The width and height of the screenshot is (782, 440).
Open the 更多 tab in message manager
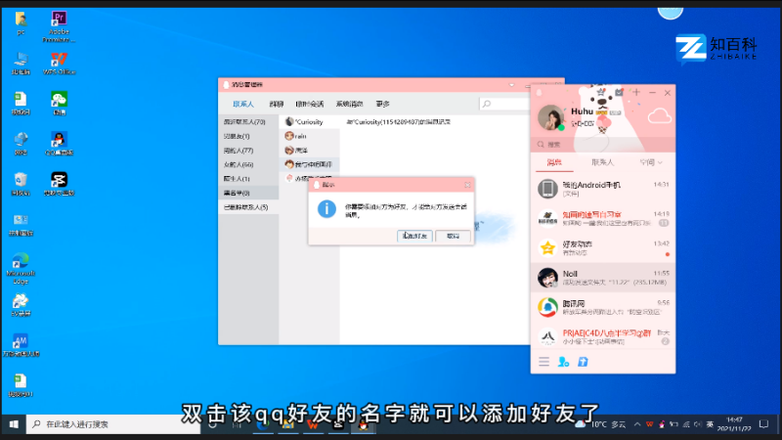382,104
